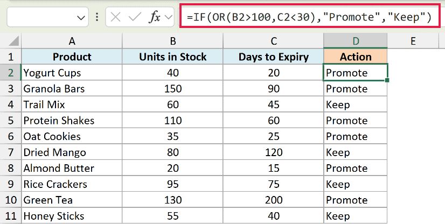445x224 pixels.
Task: Select row 3 header
Action: (x=10, y=88)
